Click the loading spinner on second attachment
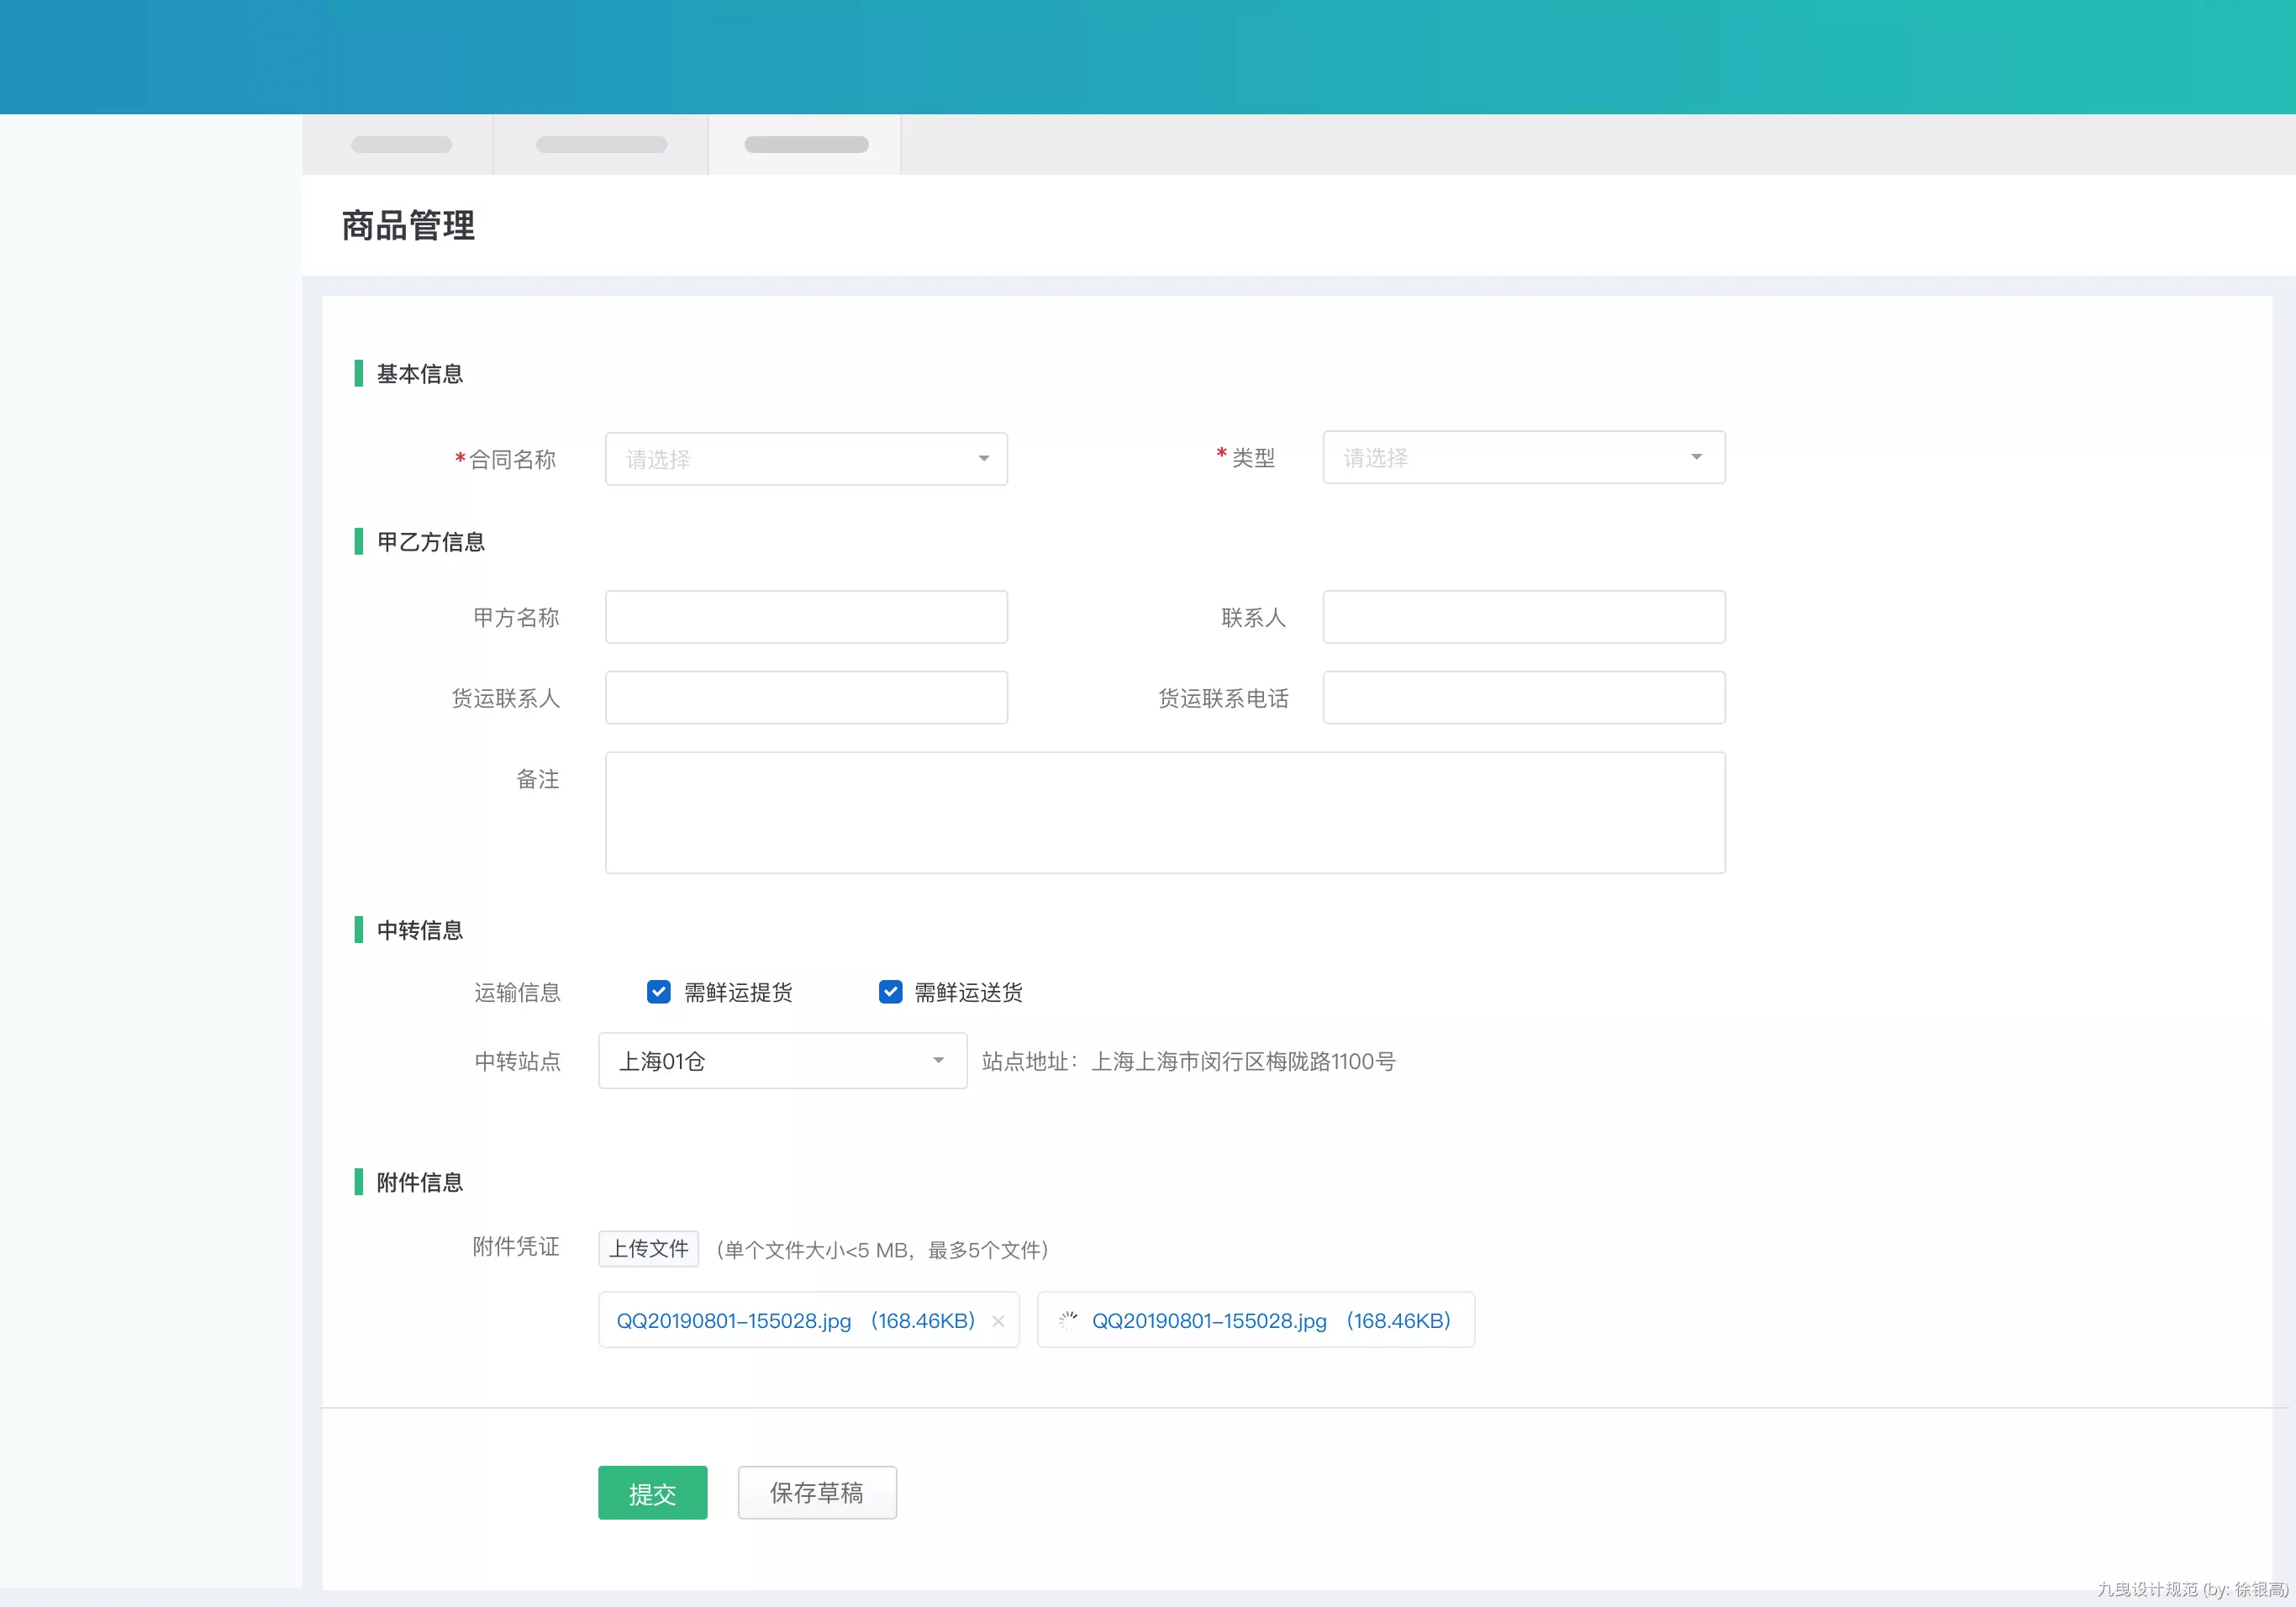 click(x=1067, y=1320)
